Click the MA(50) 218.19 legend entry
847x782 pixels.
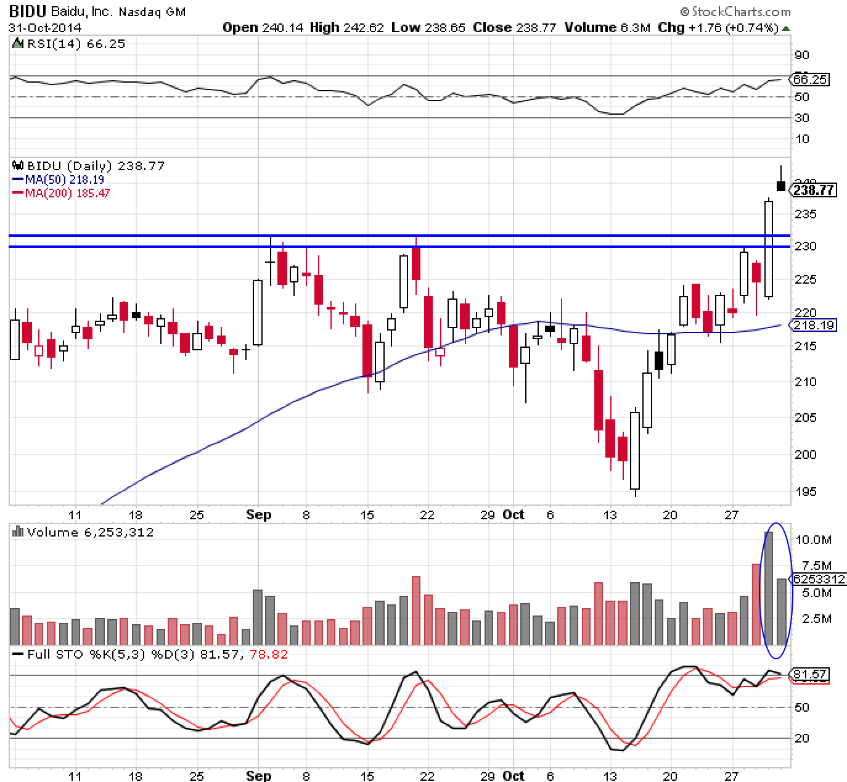click(x=58, y=179)
